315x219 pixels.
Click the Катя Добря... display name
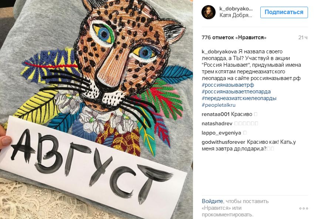[x=236, y=15]
